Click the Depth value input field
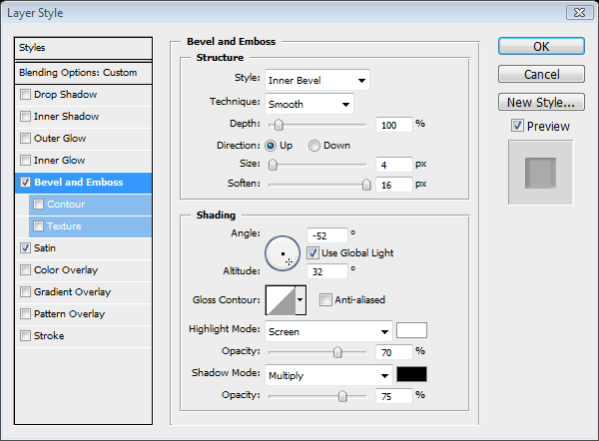Screen dimensions: 599x441 [x=394, y=125]
